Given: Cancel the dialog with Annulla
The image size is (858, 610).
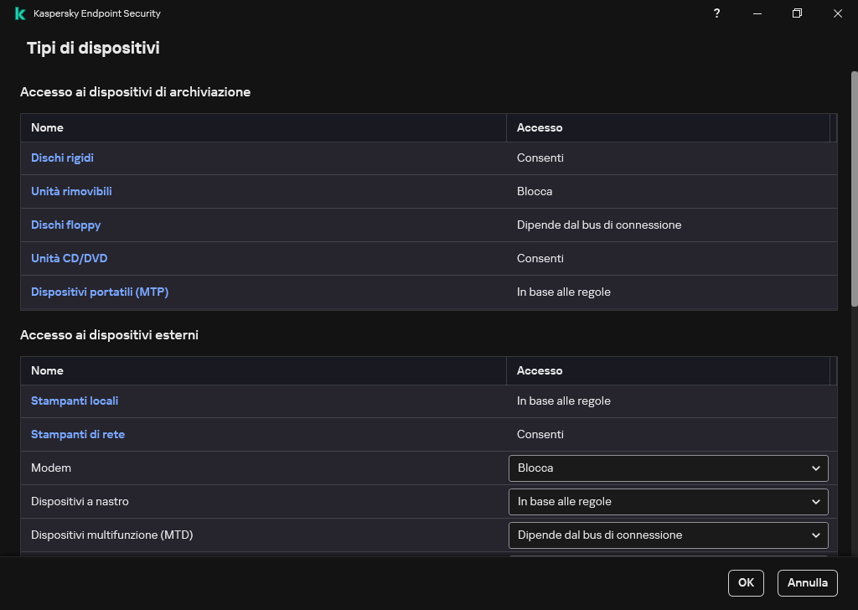Looking at the screenshot, I should coord(806,582).
